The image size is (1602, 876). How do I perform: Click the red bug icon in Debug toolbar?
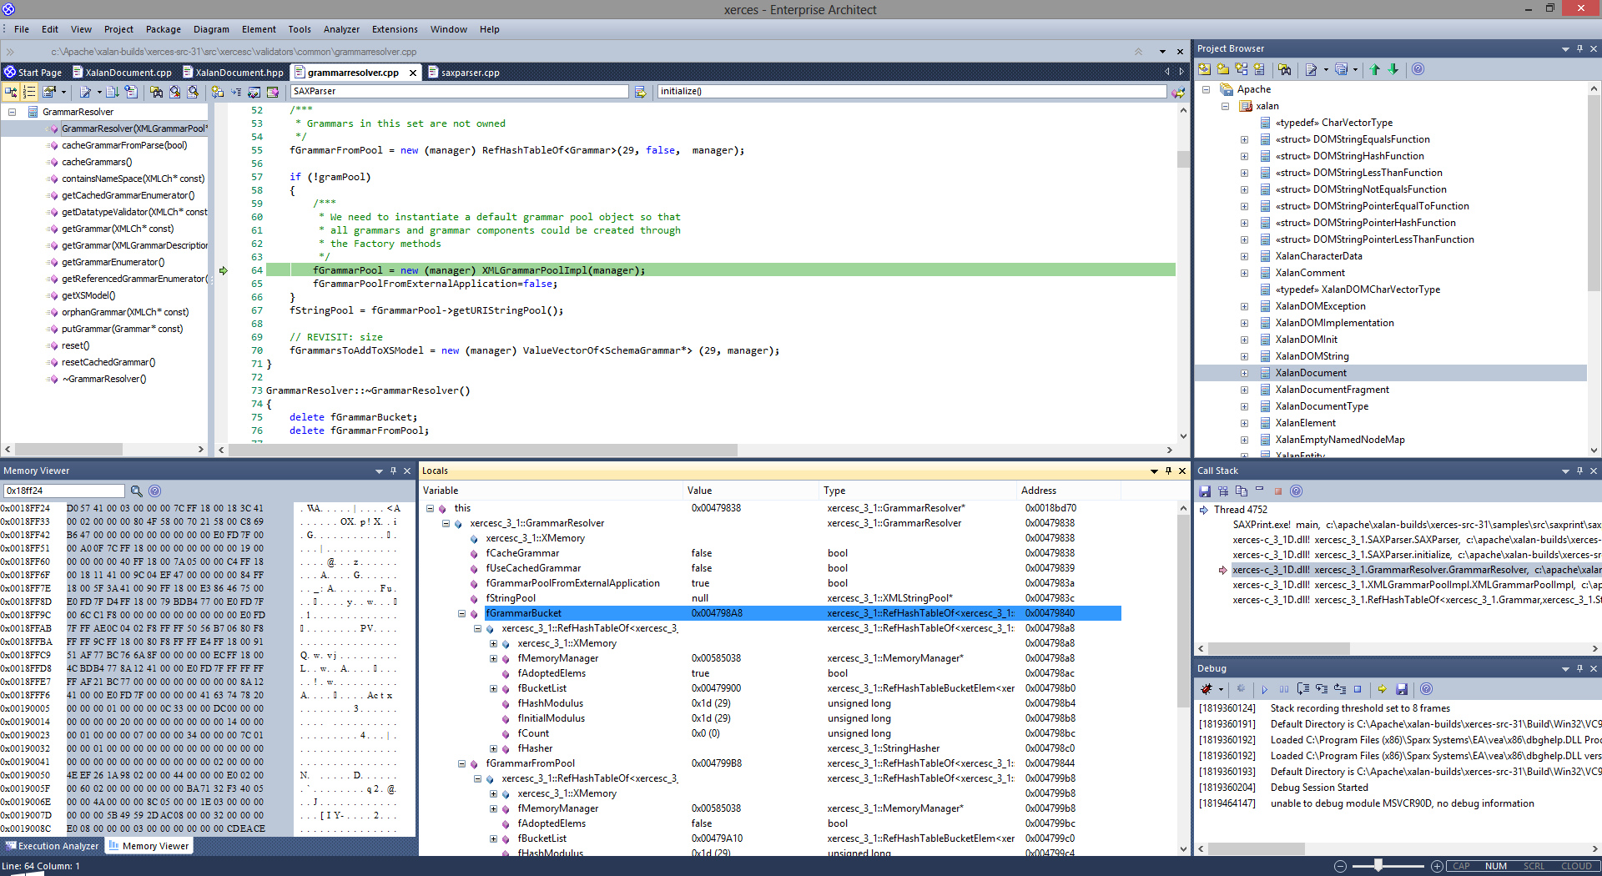pos(1207,689)
